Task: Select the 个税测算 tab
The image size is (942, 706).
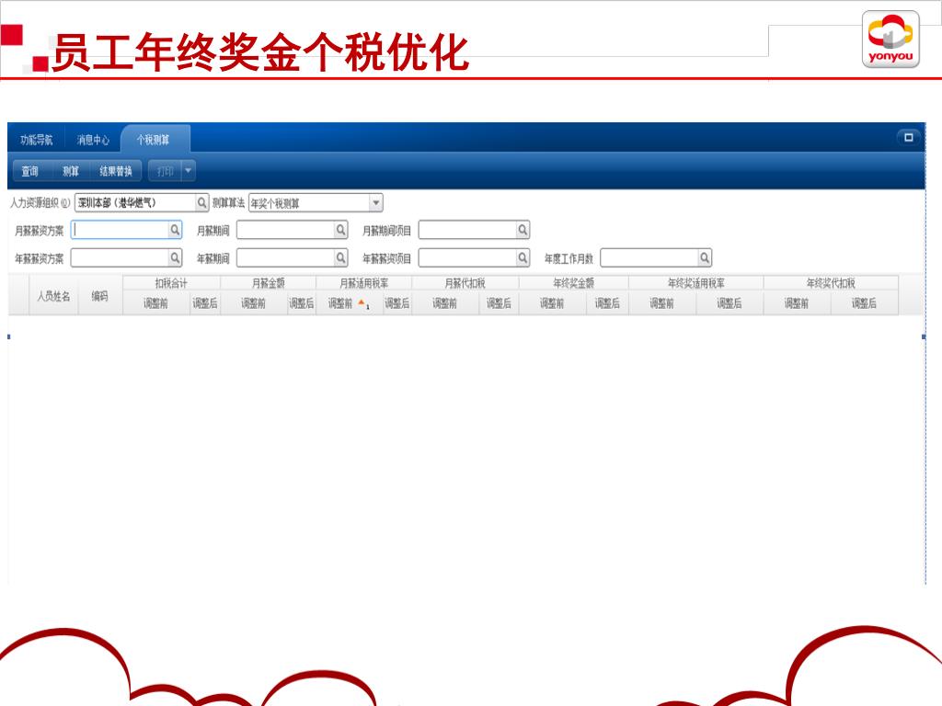Action: pyautogui.click(x=155, y=140)
